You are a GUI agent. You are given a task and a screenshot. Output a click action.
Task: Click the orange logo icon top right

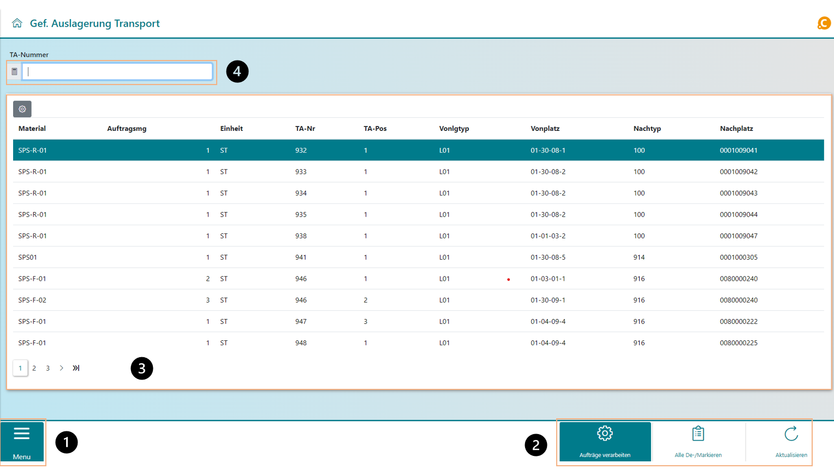(823, 23)
